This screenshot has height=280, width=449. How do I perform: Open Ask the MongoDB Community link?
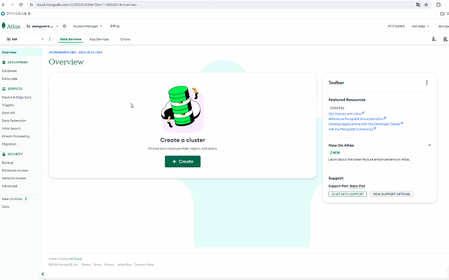tap(352, 129)
